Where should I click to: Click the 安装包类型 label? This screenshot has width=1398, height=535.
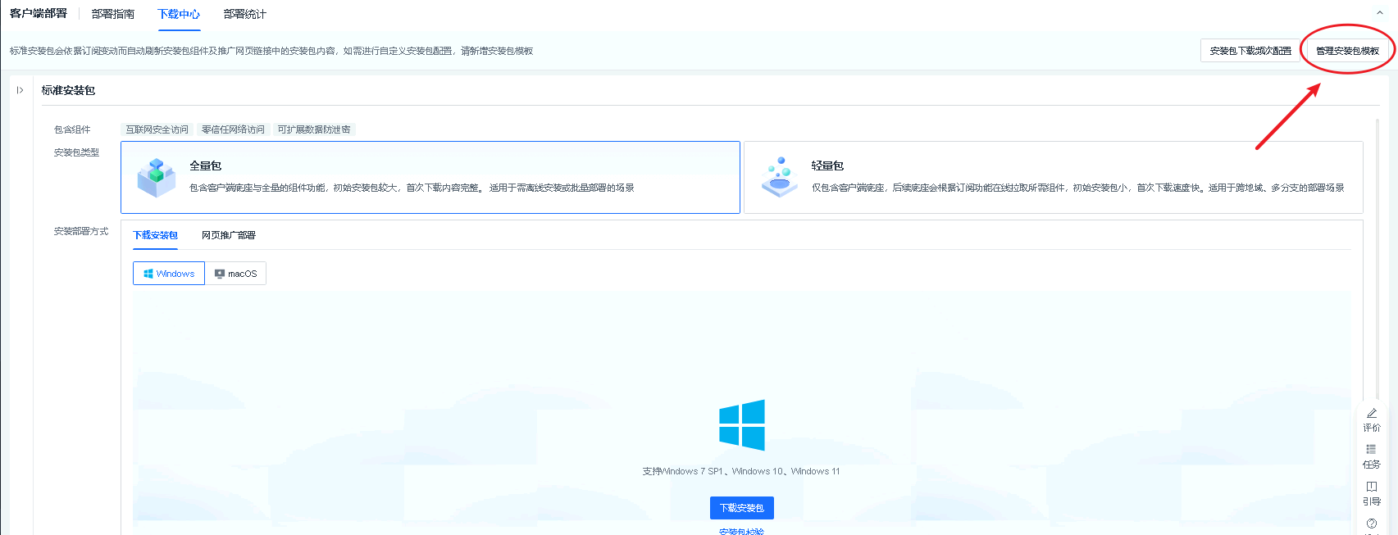click(76, 152)
